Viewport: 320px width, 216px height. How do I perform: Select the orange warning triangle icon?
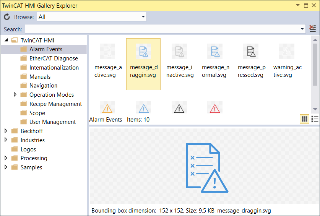point(107,108)
